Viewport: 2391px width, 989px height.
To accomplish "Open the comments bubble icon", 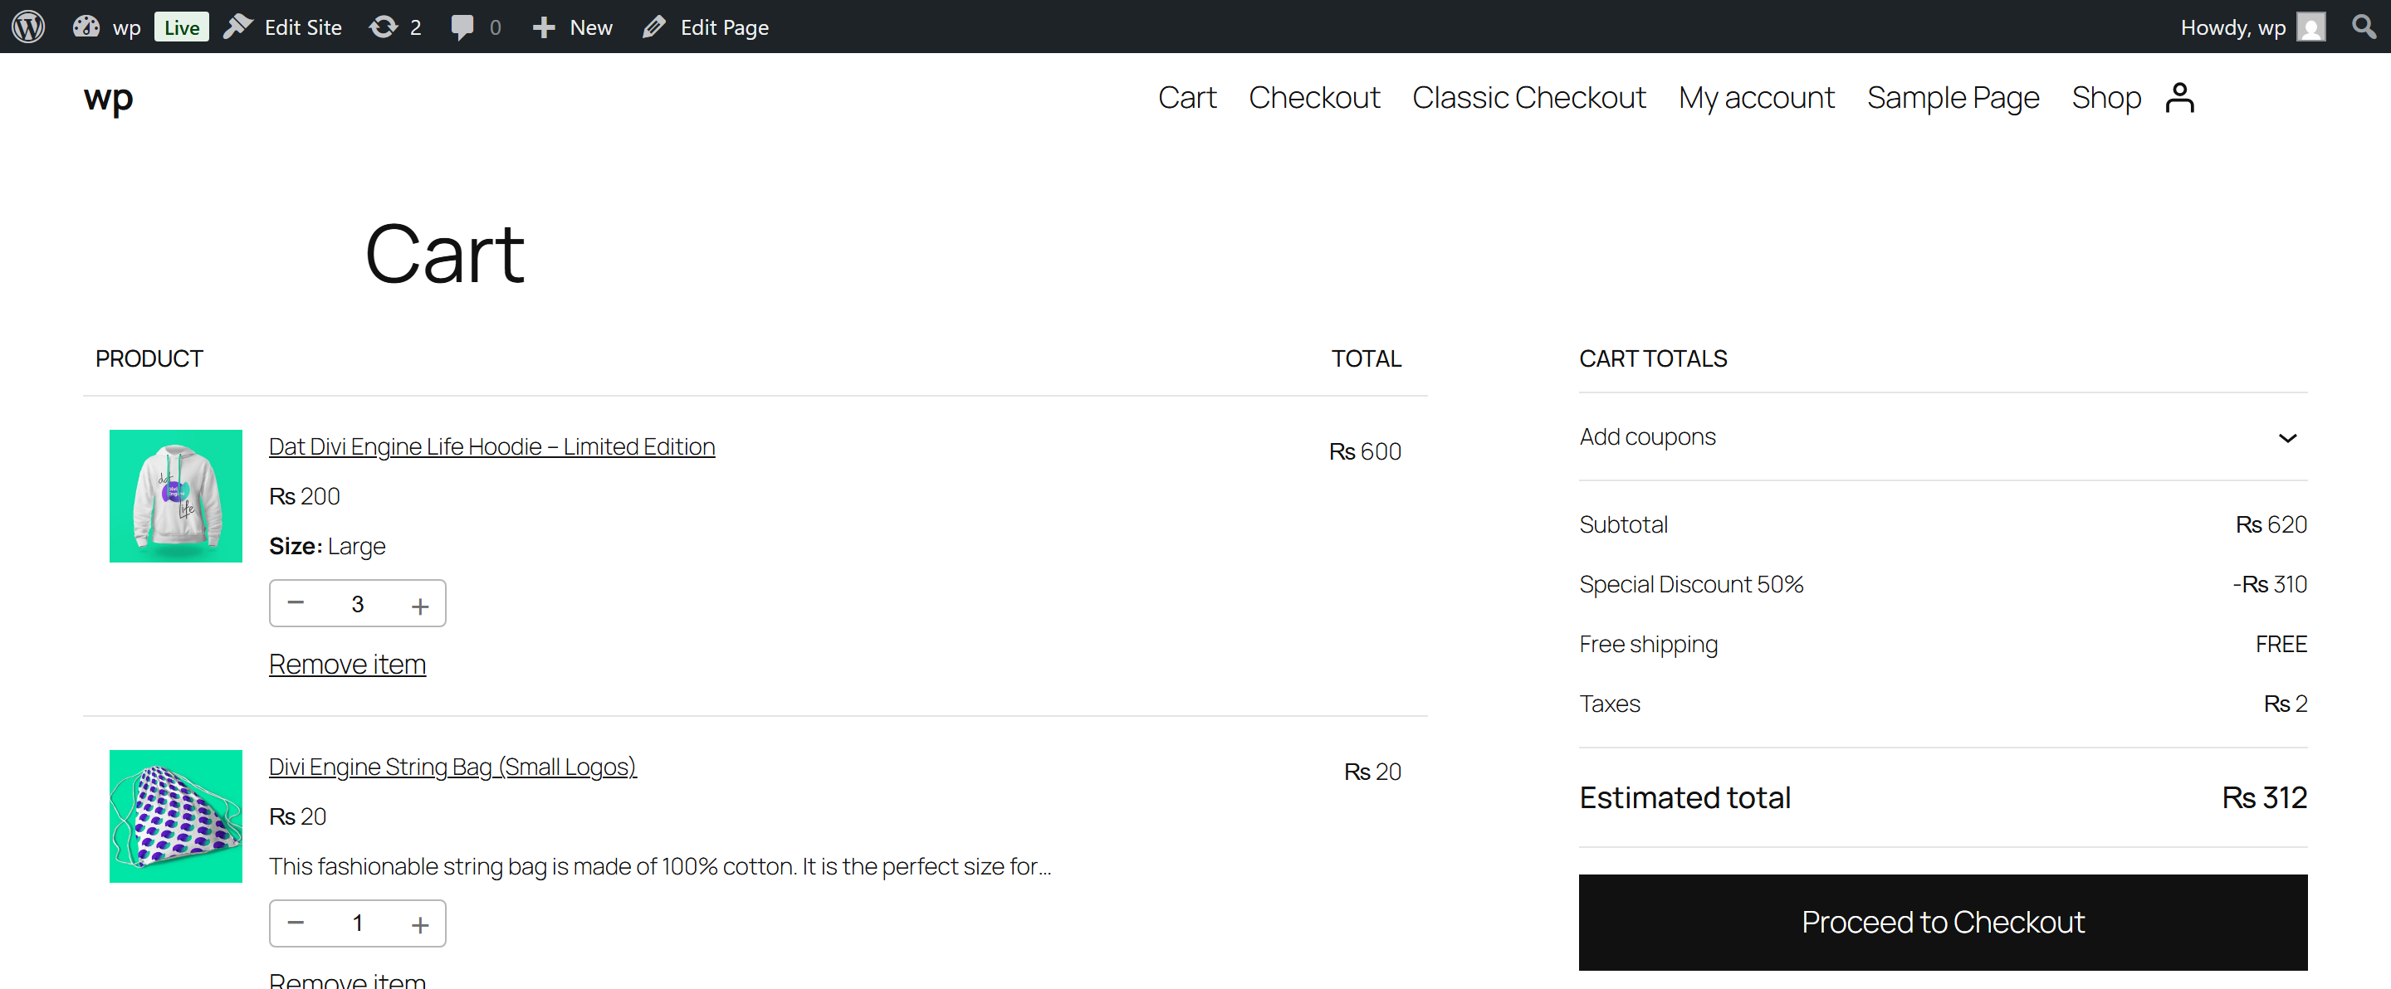I will pyautogui.click(x=465, y=26).
